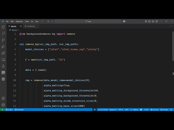Image resolution: width=174 pixels, height=130 pixels.
Task: Open the CSV extension icon in activity bar
Action: (3, 73)
